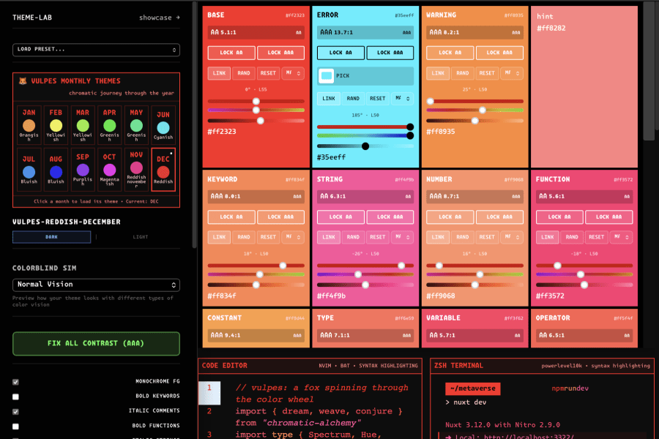Click RAND in the WARNING card

pos(462,73)
